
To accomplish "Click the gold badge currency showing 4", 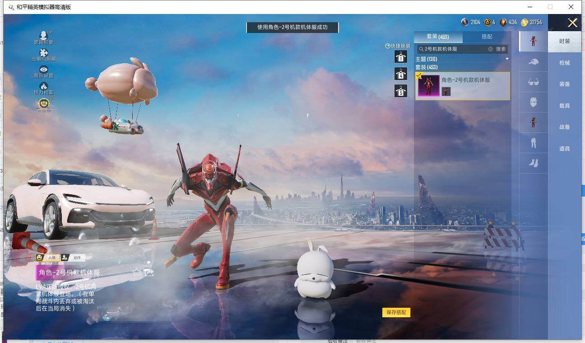I will (x=487, y=22).
